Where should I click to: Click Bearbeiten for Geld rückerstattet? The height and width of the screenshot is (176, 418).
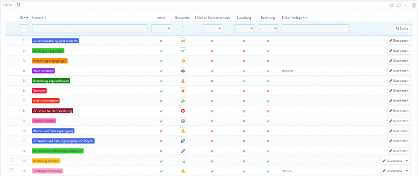point(398,101)
